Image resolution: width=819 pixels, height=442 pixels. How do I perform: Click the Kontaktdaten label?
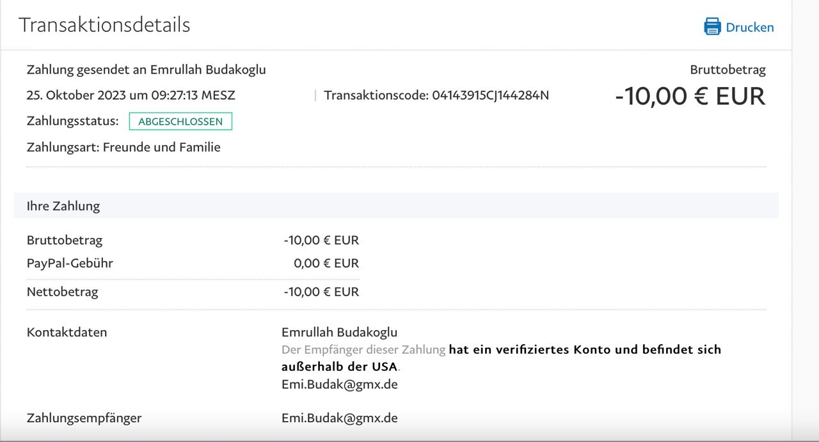[67, 332]
